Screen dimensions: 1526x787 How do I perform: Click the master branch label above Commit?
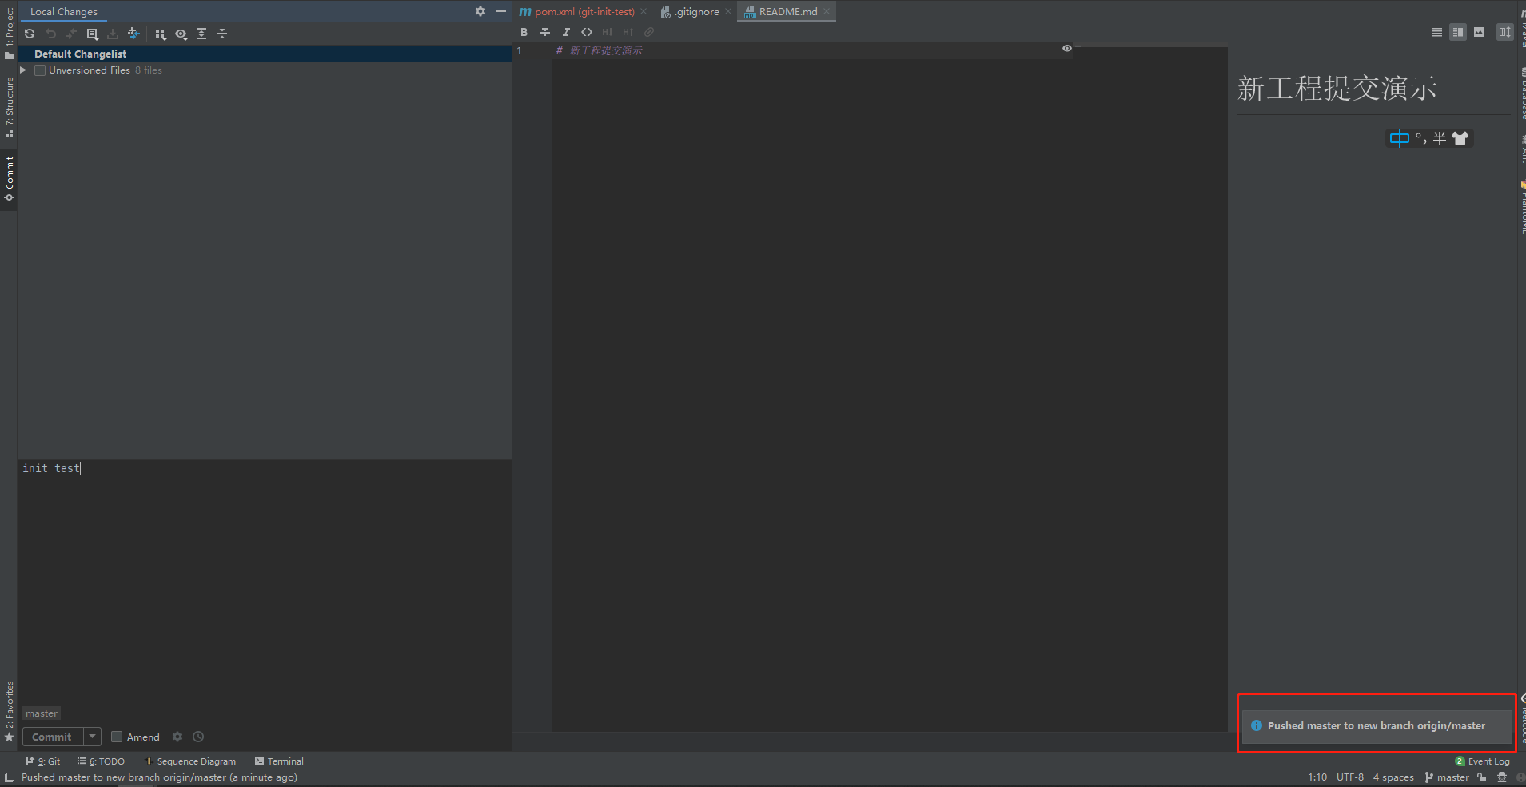pos(42,713)
